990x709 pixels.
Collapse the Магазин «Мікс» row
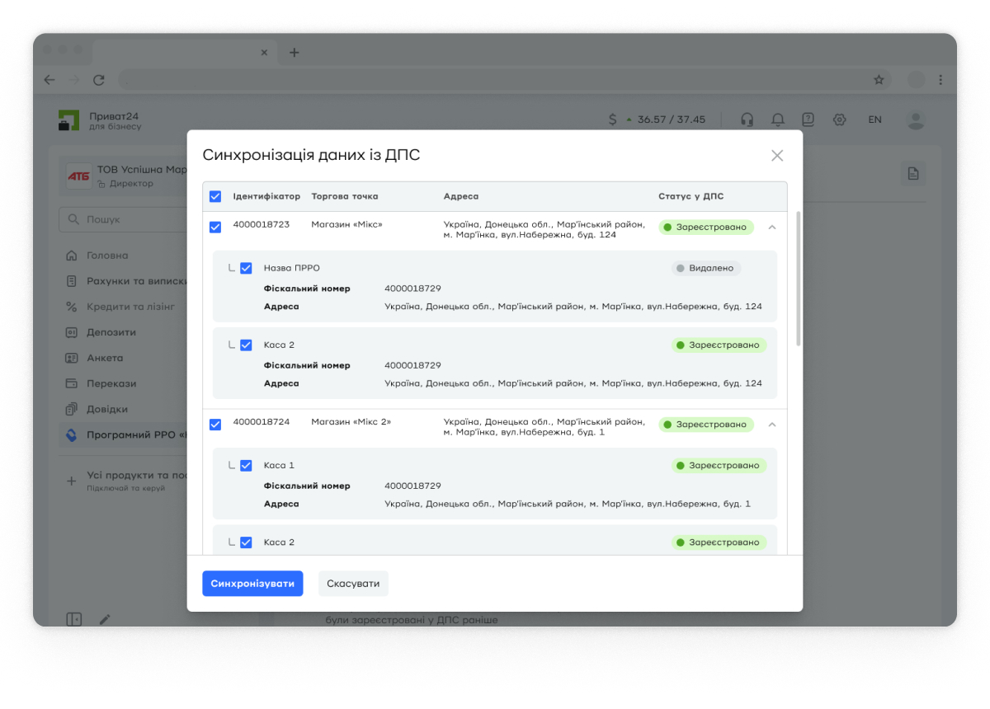772,227
